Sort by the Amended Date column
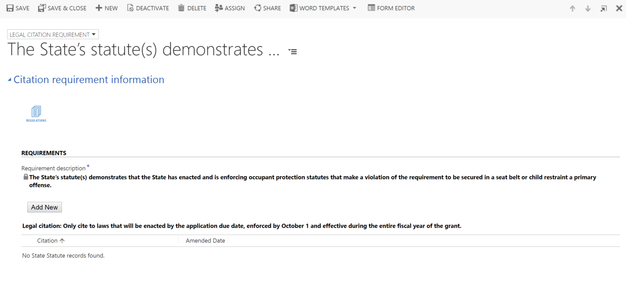Screen dimensions: 626x292 tap(205, 241)
